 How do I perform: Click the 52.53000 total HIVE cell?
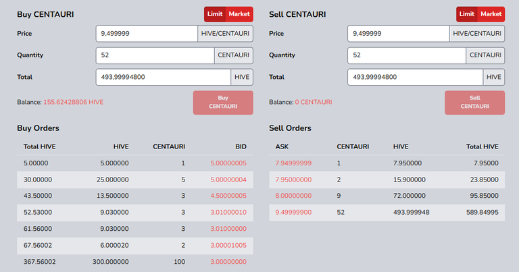tap(38, 212)
